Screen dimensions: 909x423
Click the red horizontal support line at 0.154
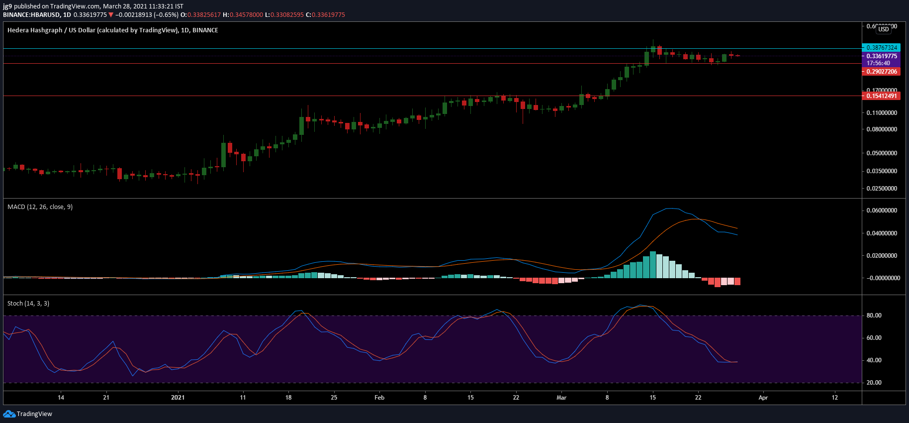click(x=432, y=96)
